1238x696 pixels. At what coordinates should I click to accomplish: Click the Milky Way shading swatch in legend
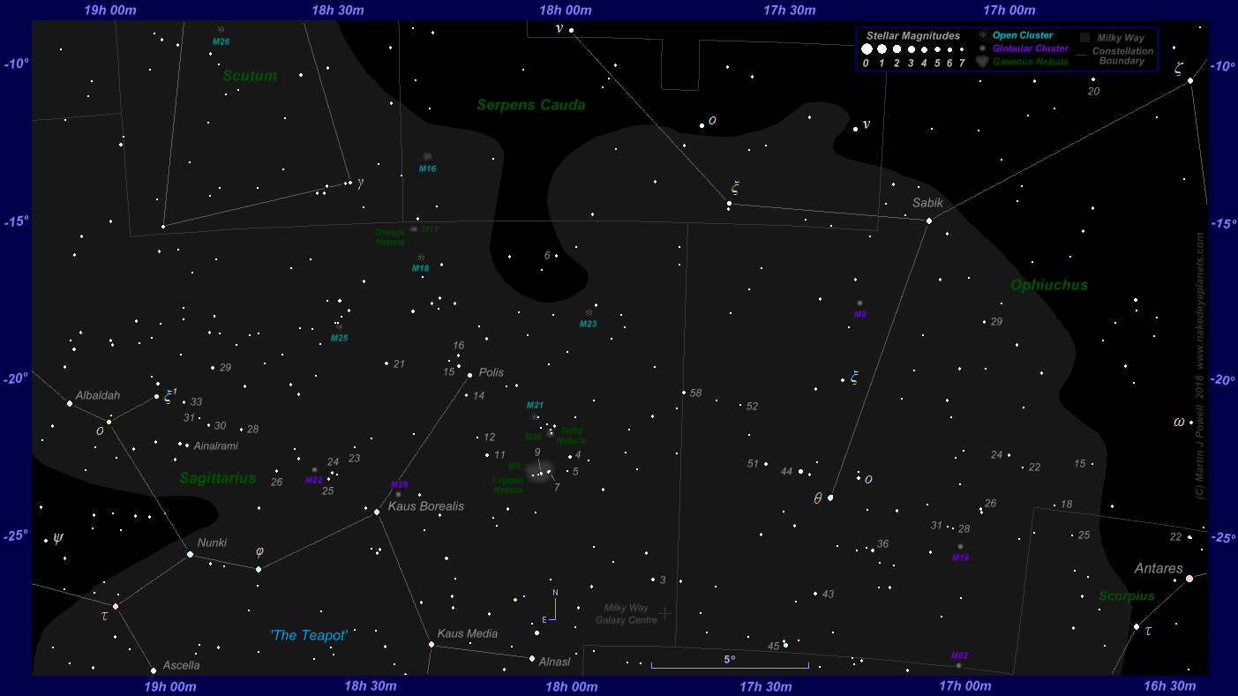pyautogui.click(x=1084, y=38)
